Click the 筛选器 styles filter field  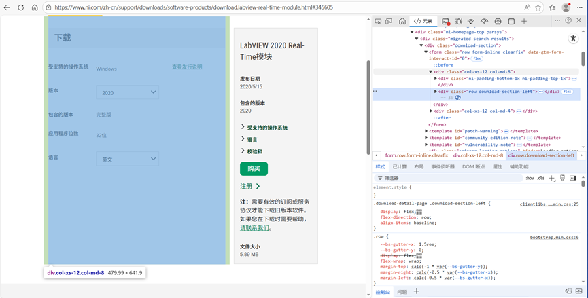coord(448,179)
